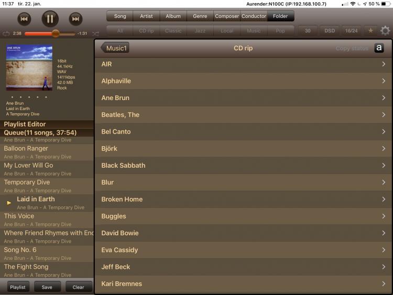393x295 pixels.
Task: Toggle the DSD filter
Action: click(330, 31)
